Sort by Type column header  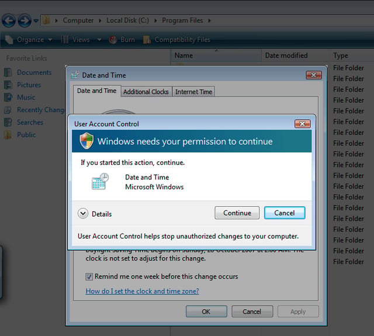[352, 56]
